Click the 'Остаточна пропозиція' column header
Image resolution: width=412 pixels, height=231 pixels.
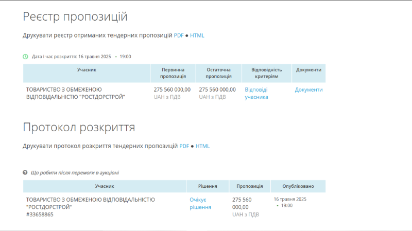(x=218, y=73)
